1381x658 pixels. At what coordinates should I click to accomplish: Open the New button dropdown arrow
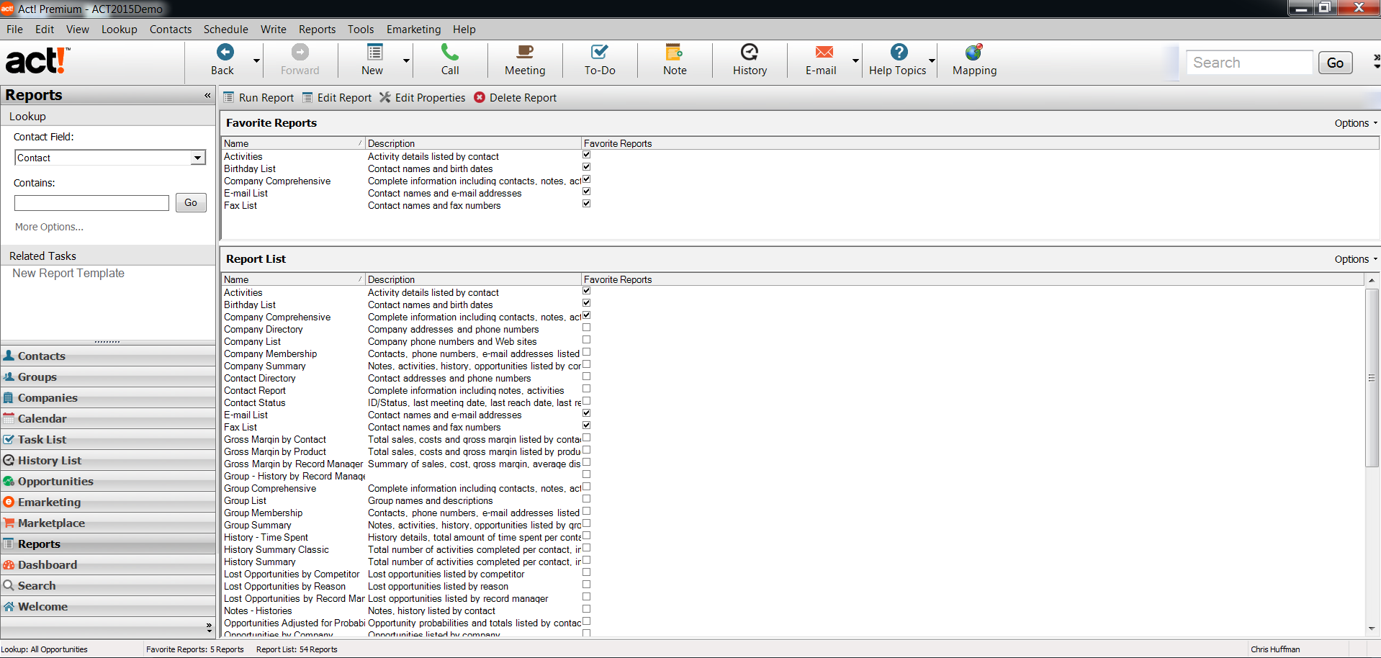(406, 60)
